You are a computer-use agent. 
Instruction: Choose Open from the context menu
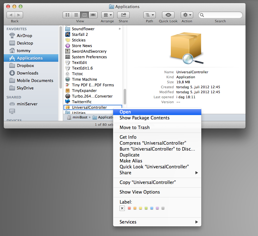coord(157,112)
